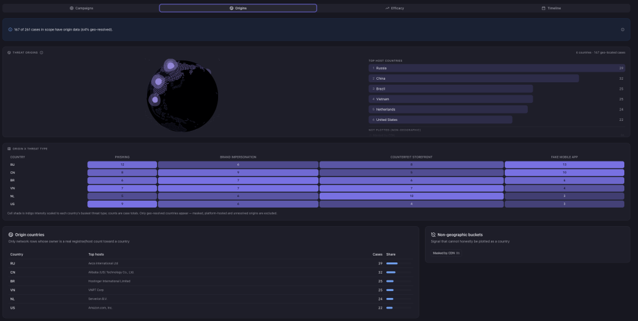Select the Vietnam bar in top host countries
Screen dimensions: 638x321
tap(451, 99)
